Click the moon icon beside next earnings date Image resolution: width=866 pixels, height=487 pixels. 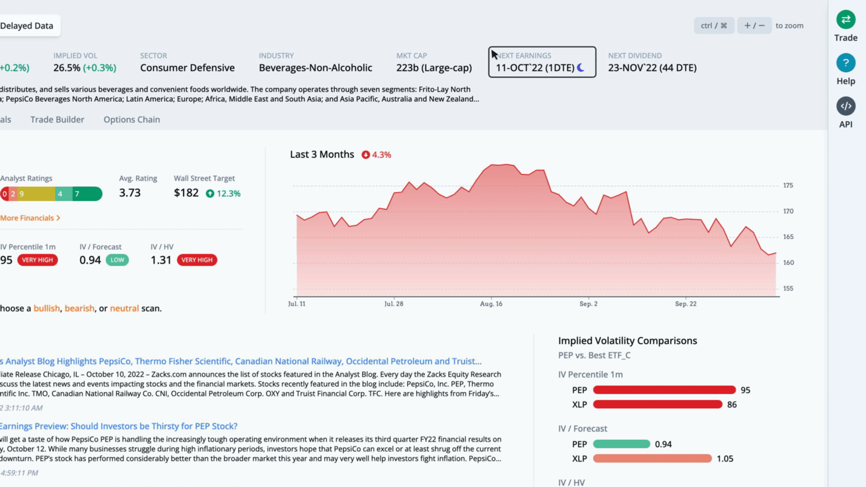(x=581, y=68)
